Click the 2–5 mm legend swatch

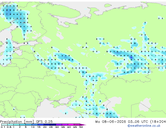coord(23,125)
